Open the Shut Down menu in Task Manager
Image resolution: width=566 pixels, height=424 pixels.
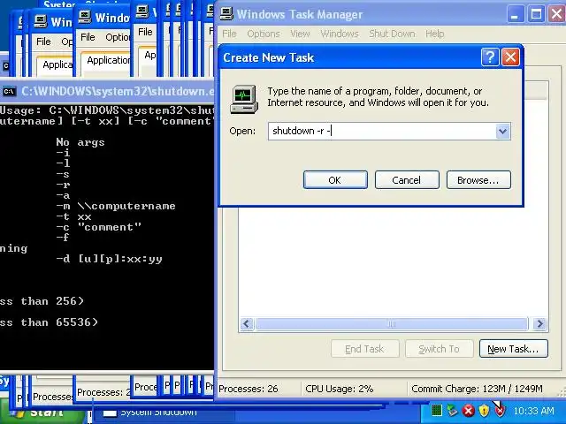392,34
